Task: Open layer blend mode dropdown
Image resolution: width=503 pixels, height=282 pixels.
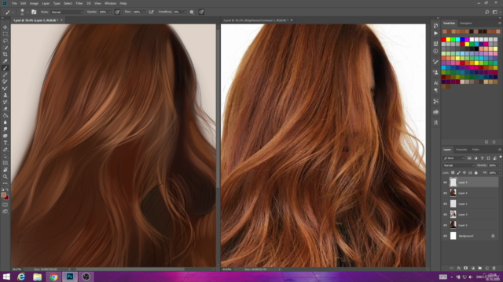Action: point(458,165)
